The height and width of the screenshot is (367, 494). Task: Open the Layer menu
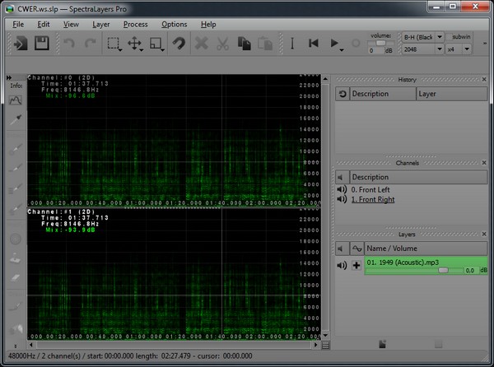coord(101,24)
